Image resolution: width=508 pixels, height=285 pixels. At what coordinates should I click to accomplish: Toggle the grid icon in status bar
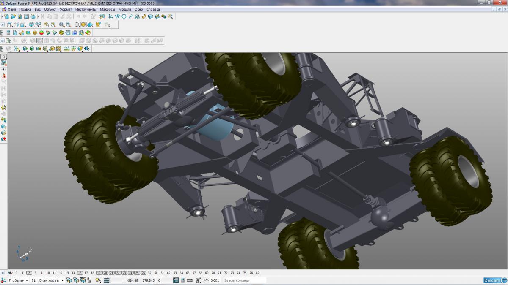(107, 280)
